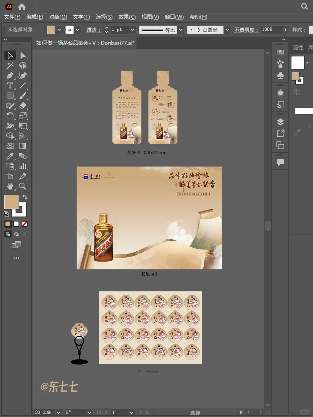Swap the fill and stroke colors
Viewport: 313px width, 417px height.
pos(25,197)
